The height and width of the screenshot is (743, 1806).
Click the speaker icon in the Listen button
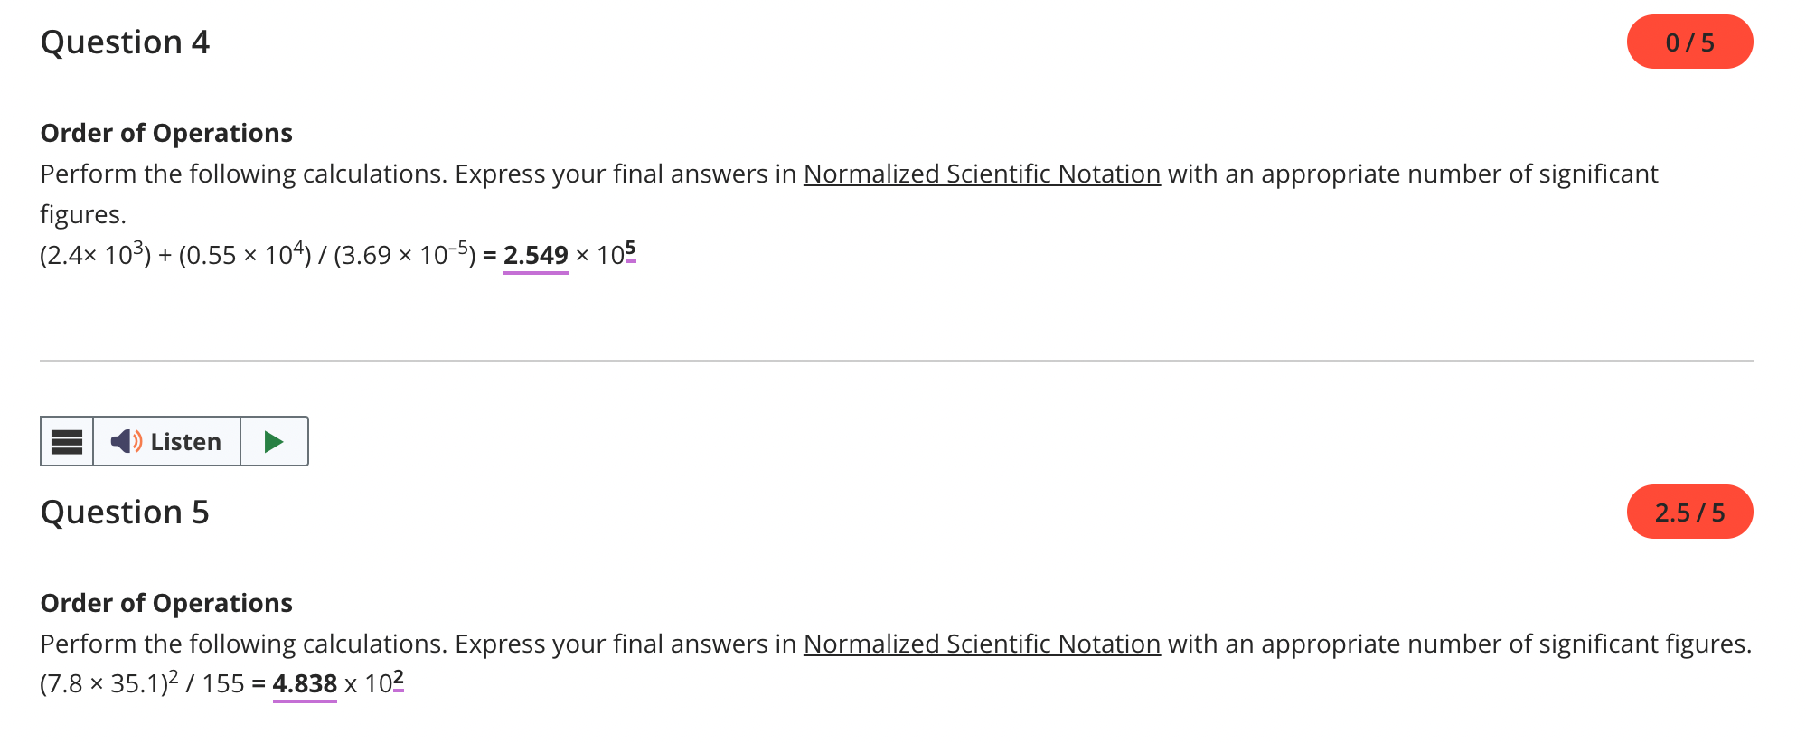coord(126,441)
